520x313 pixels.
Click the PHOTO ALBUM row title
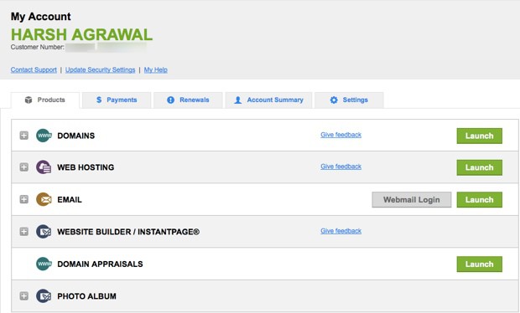[86, 296]
